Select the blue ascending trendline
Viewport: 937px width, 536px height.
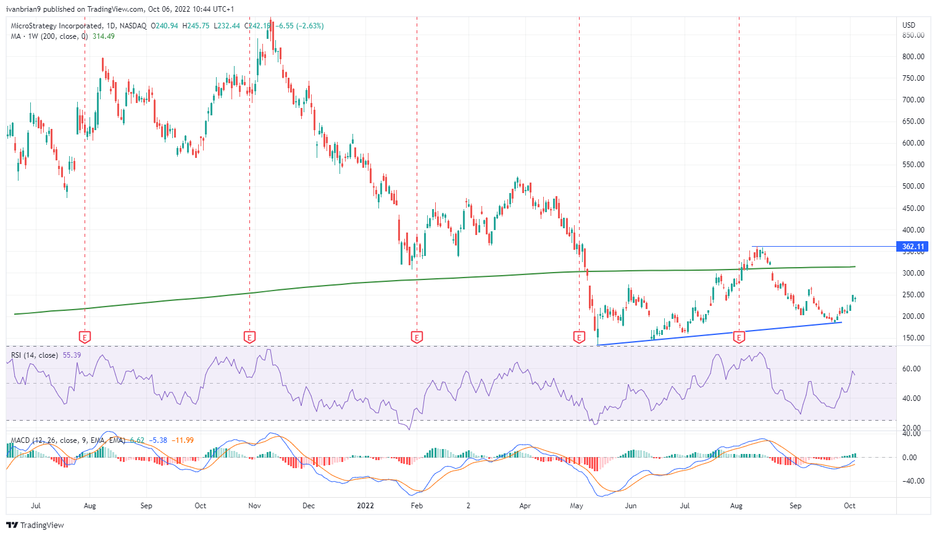[x=720, y=334]
